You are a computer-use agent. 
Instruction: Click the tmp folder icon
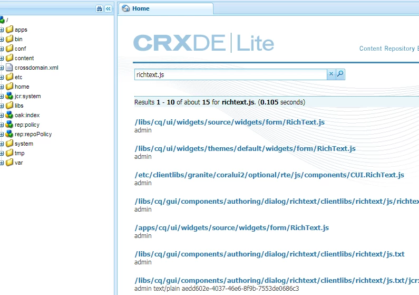[9, 153]
